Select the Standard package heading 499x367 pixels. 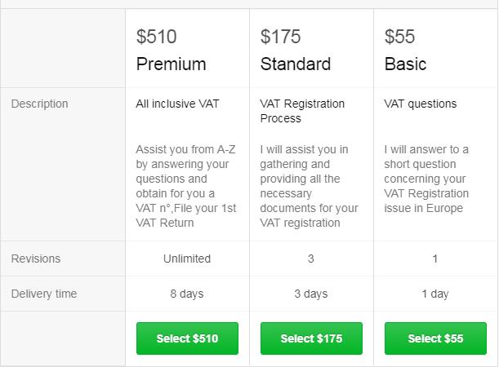pyautogui.click(x=296, y=64)
